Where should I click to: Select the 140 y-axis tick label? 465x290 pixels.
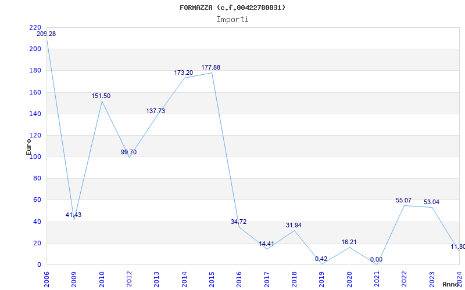tap(35, 114)
